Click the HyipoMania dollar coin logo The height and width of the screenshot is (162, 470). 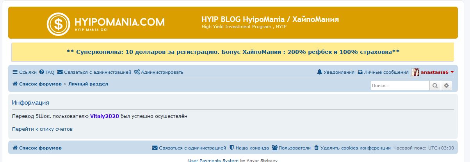point(59,24)
